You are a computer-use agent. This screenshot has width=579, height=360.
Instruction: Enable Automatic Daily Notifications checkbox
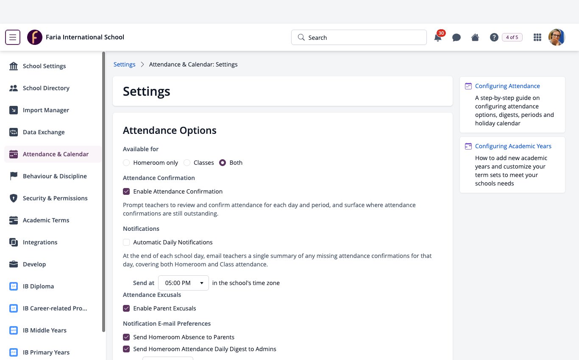click(x=126, y=242)
